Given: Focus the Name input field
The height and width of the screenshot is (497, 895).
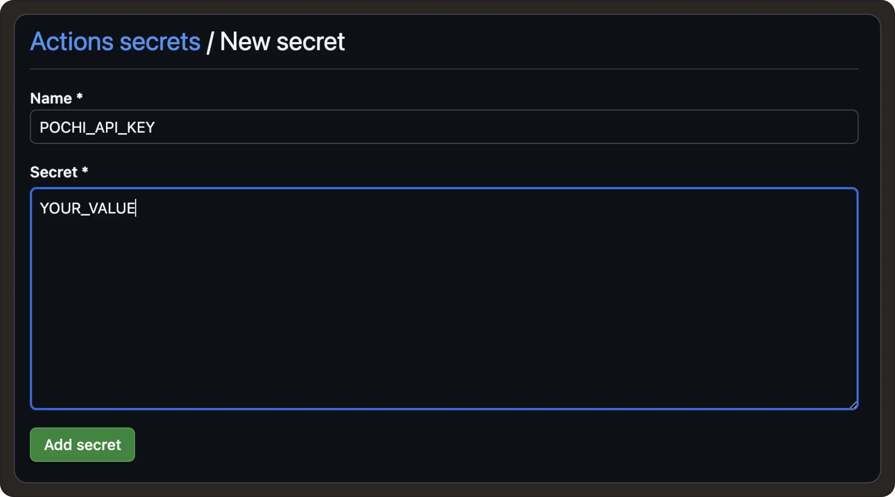Looking at the screenshot, I should 444,127.
